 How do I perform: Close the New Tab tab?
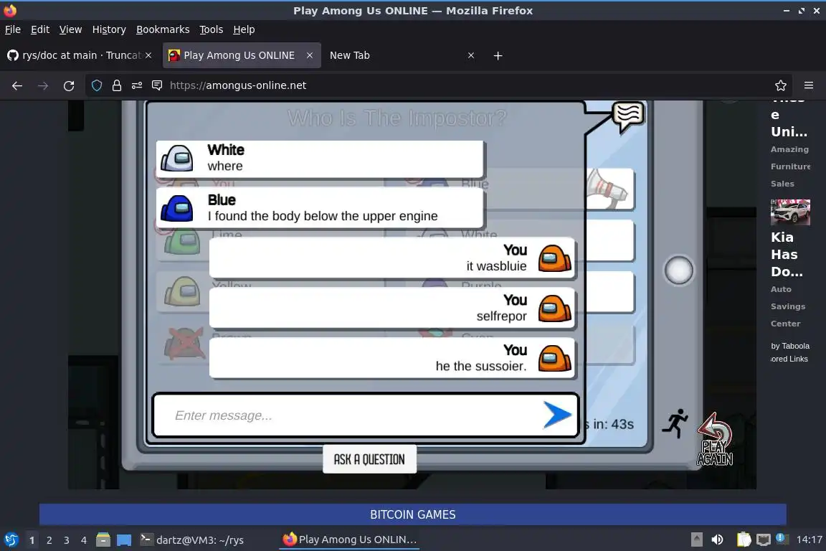tap(471, 55)
